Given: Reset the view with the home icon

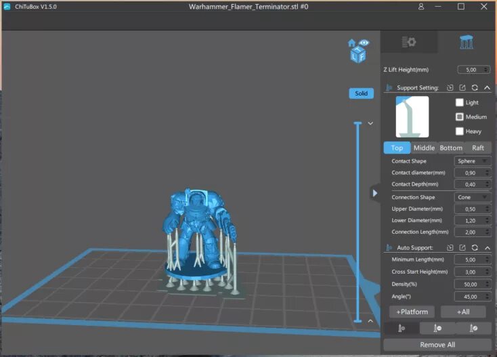Looking at the screenshot, I should tap(351, 43).
